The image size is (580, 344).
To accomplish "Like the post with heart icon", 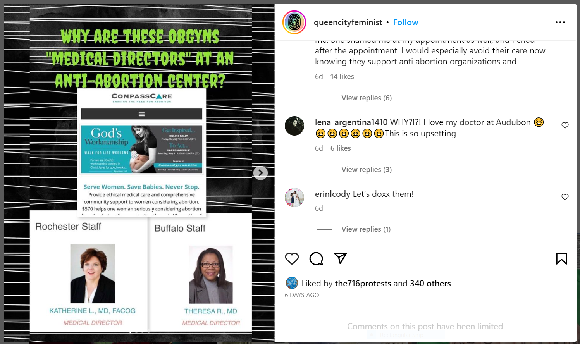I will 292,258.
